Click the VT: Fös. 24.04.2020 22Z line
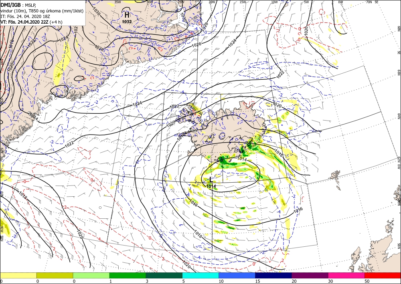The image size is (401, 284). (31, 22)
